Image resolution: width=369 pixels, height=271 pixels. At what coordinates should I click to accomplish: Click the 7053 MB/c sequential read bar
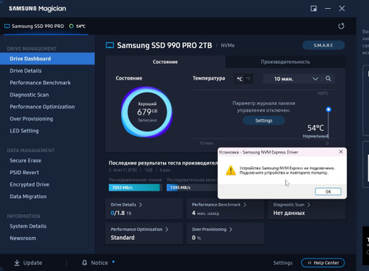tap(134, 188)
